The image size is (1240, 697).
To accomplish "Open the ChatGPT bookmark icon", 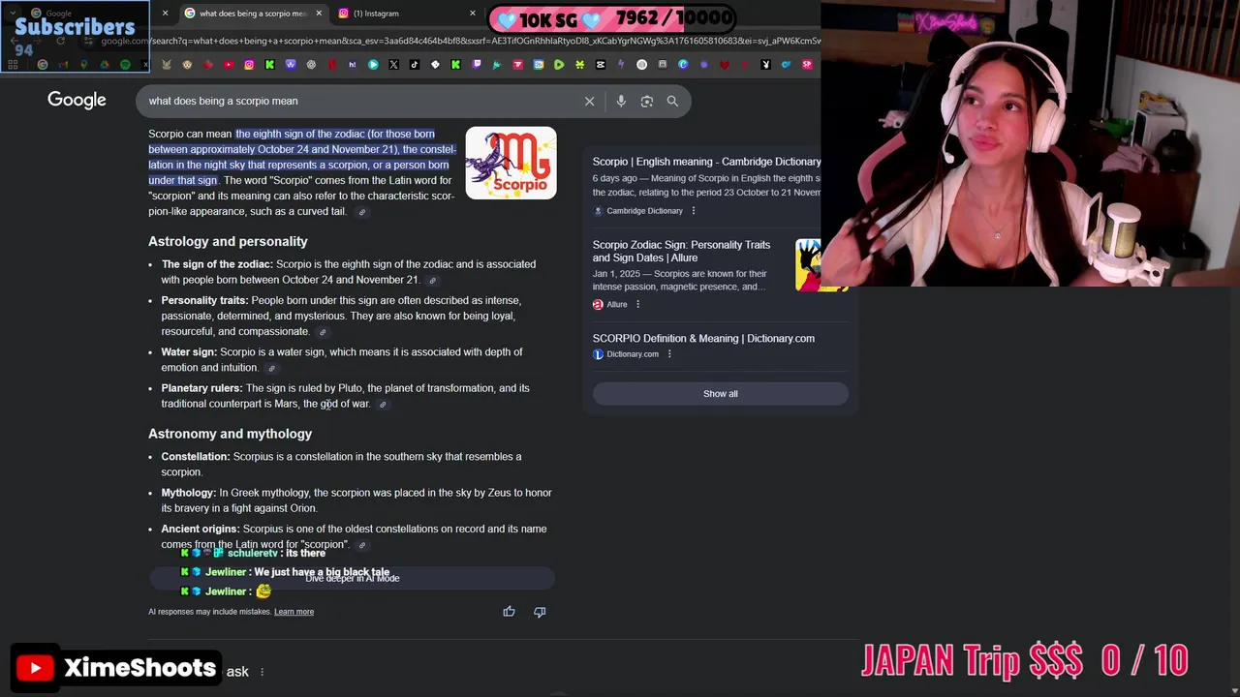I will pos(311,65).
